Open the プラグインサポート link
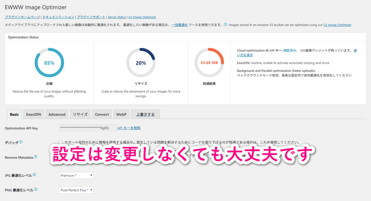371x201 pixels. [91, 17]
